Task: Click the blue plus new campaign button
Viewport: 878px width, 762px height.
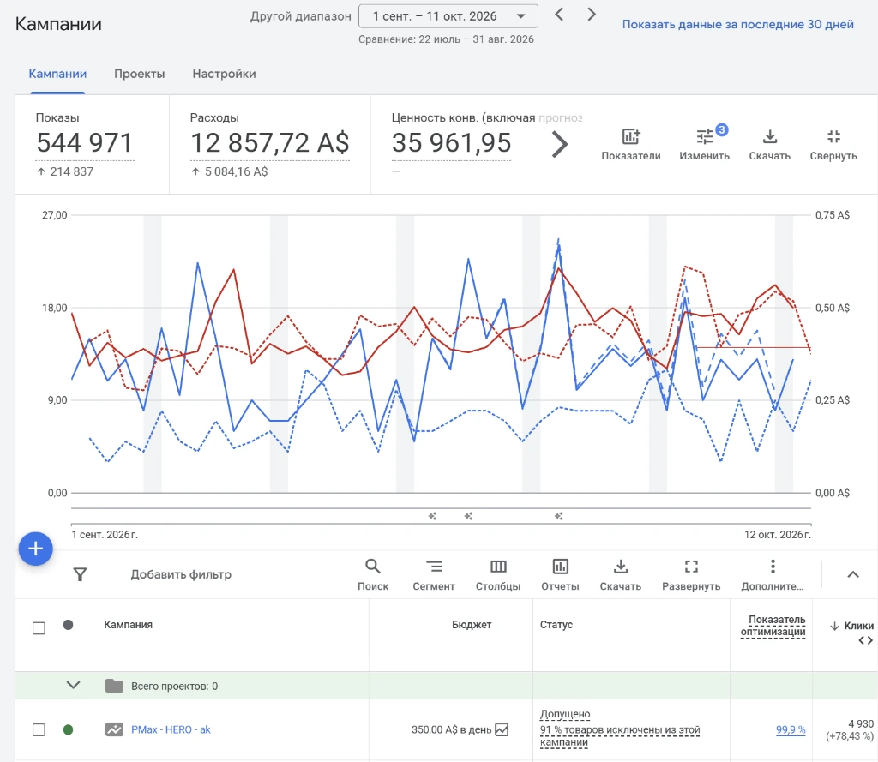Action: 36,549
